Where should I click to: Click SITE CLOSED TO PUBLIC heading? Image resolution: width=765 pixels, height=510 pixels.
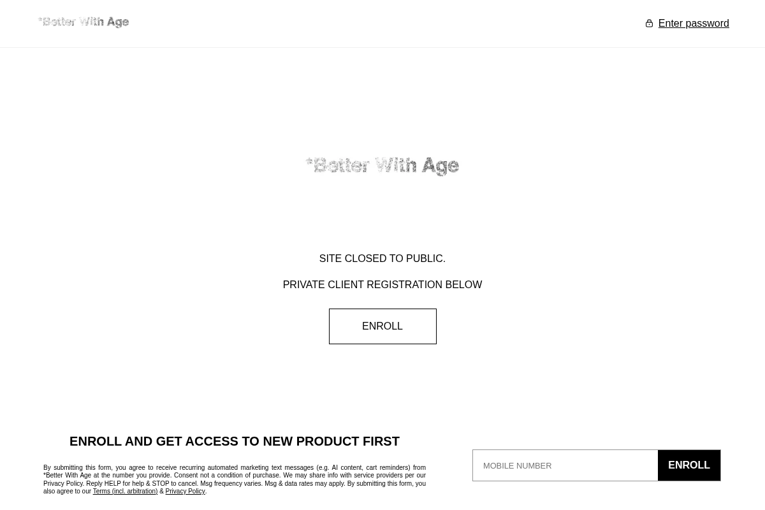pyautogui.click(x=382, y=258)
